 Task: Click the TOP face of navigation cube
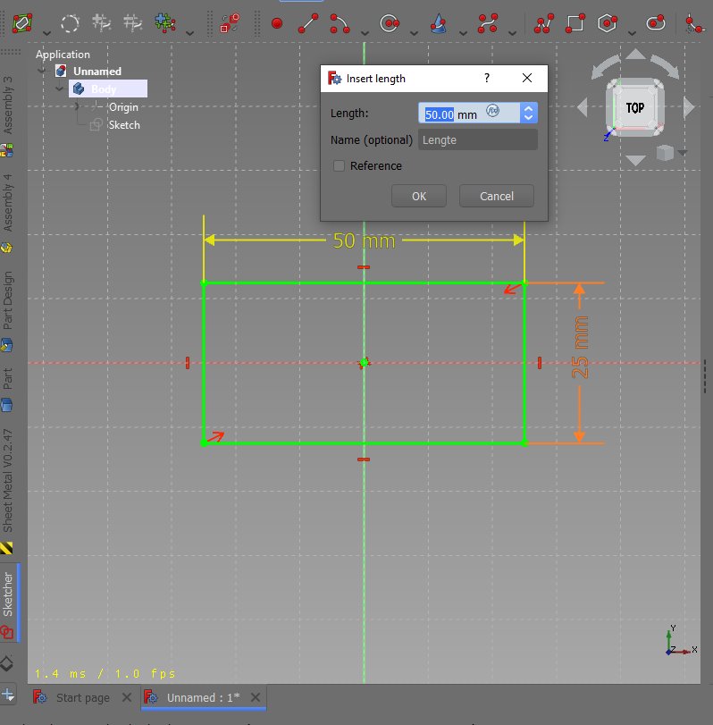point(635,108)
